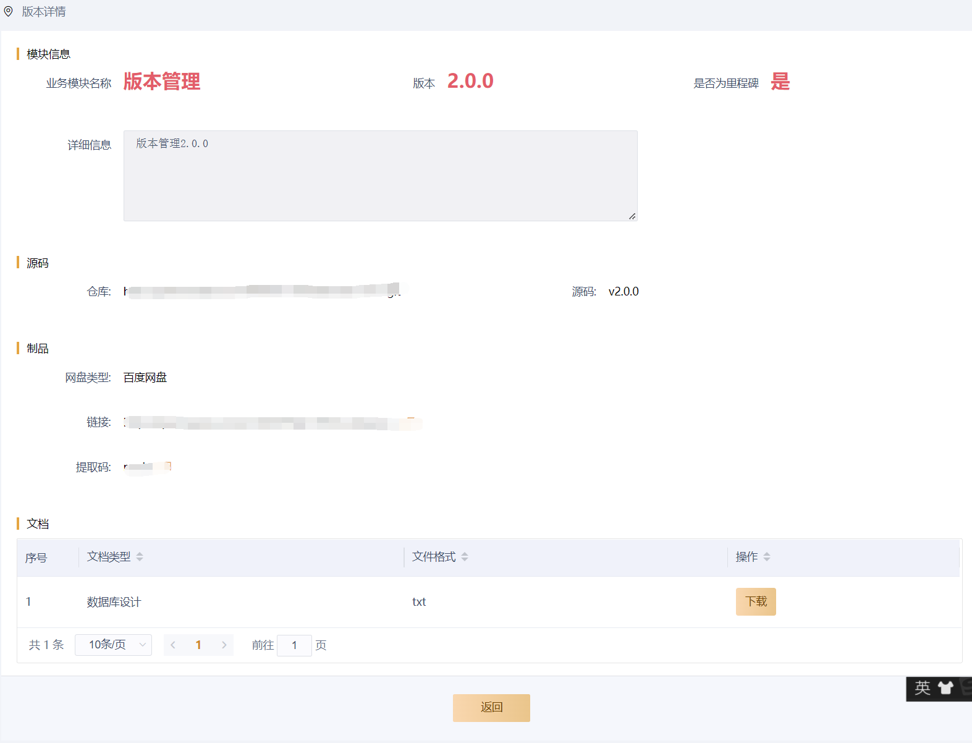Download the 数据库设计 document

click(756, 601)
